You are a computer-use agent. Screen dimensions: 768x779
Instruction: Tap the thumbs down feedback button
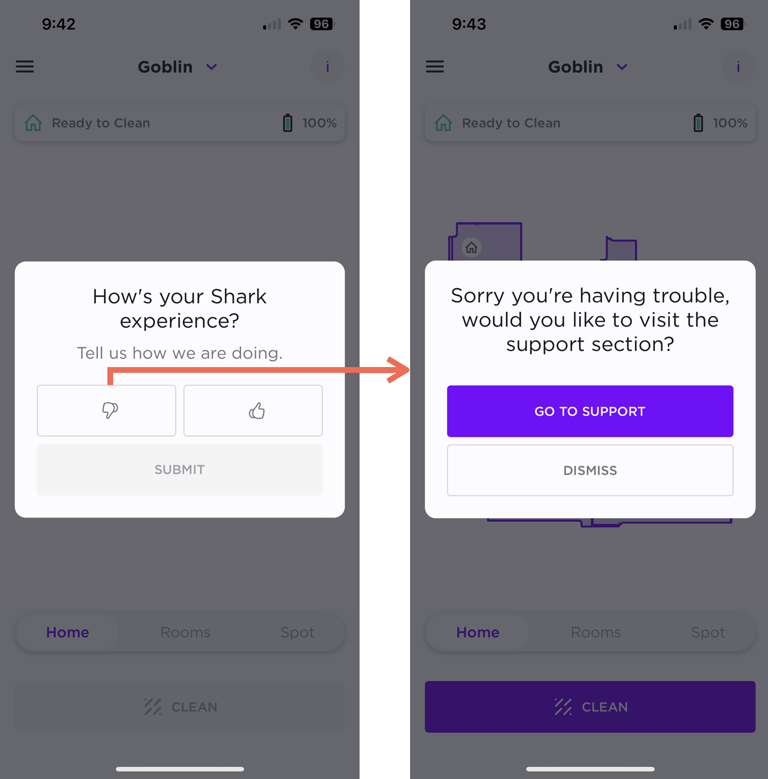[x=107, y=411]
